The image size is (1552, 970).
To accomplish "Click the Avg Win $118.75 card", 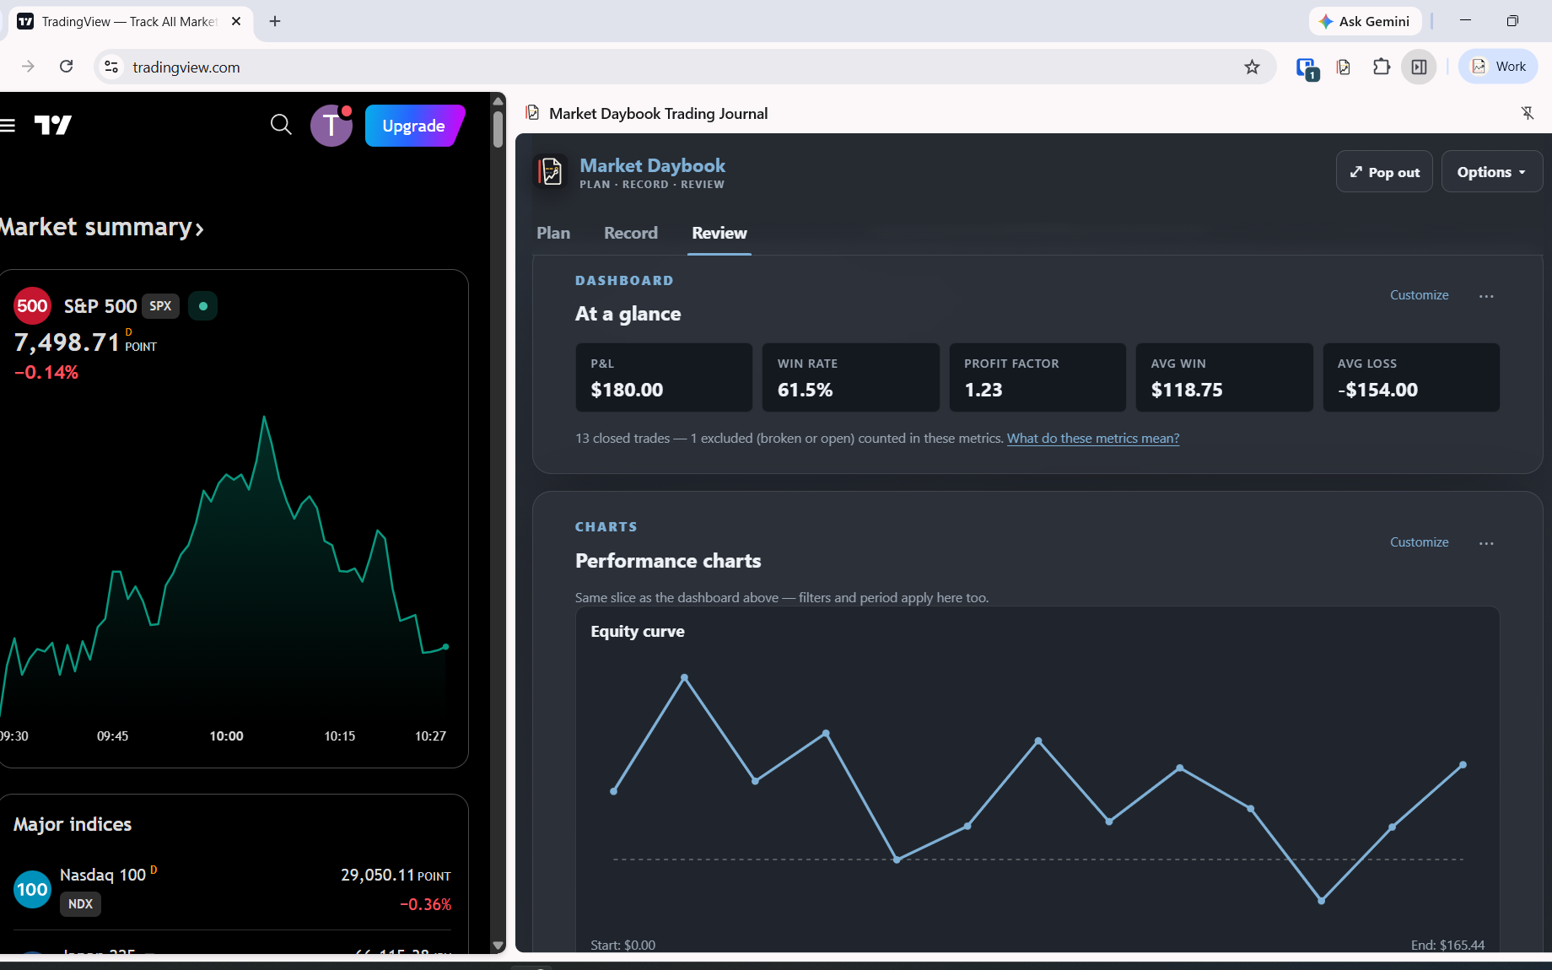I will (x=1224, y=377).
